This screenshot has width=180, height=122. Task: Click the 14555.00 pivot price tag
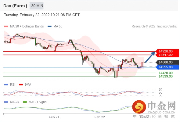167,67
